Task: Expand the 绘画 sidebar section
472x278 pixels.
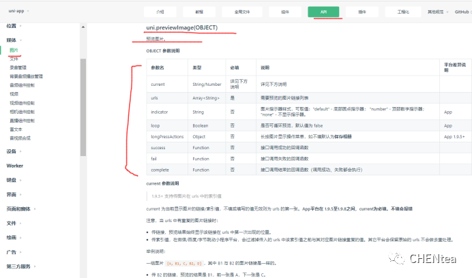Action: (14, 237)
